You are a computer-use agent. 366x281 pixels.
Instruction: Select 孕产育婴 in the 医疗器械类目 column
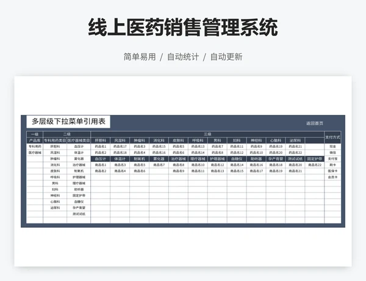pyautogui.click(x=79, y=208)
